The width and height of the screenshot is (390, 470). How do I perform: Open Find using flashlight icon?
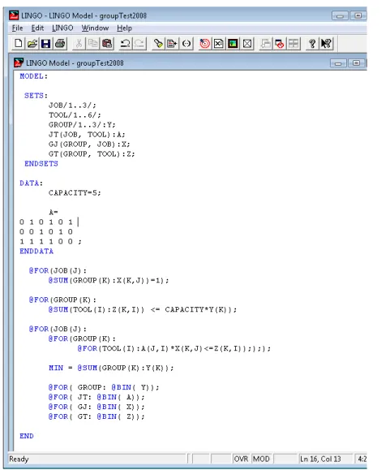[158, 44]
